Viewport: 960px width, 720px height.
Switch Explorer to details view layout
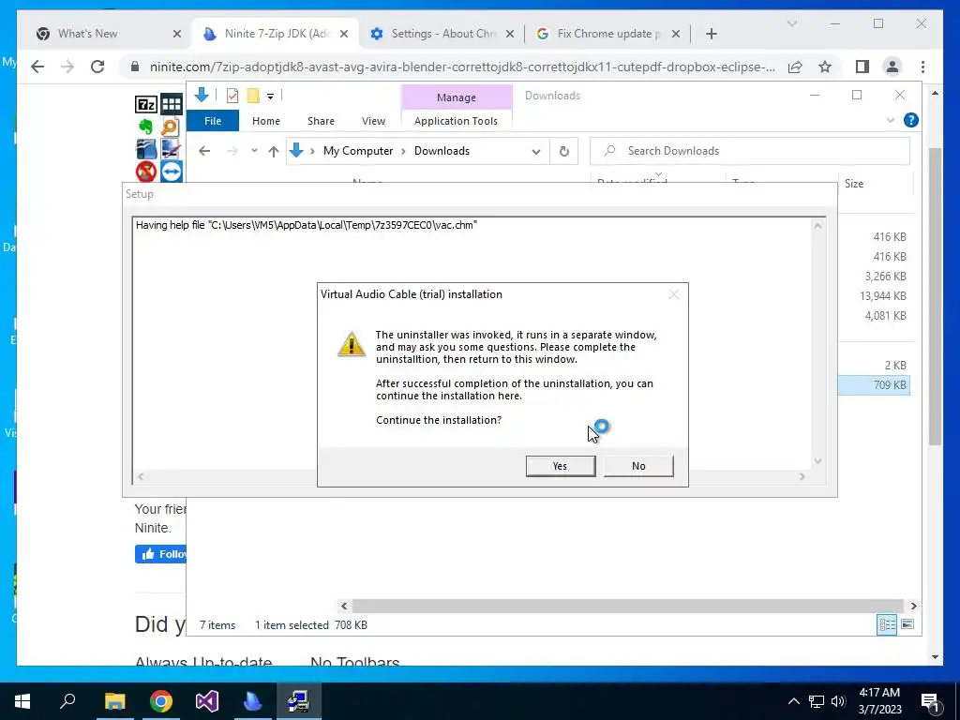[x=887, y=624]
